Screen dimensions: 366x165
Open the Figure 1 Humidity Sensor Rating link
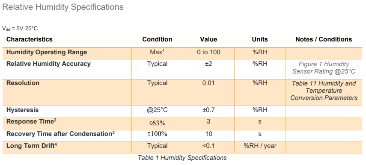point(324,68)
